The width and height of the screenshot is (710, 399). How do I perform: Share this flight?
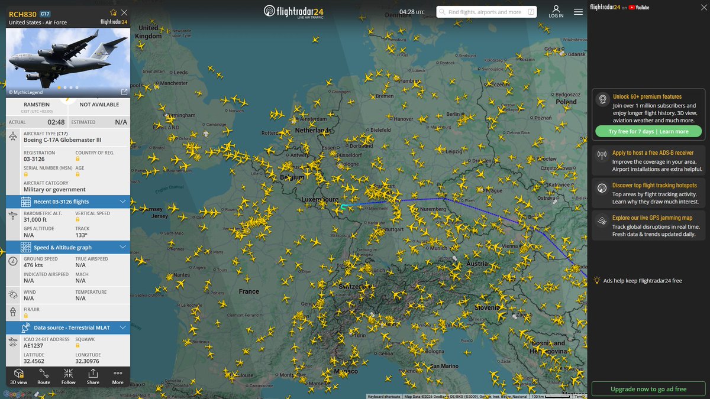tap(93, 377)
